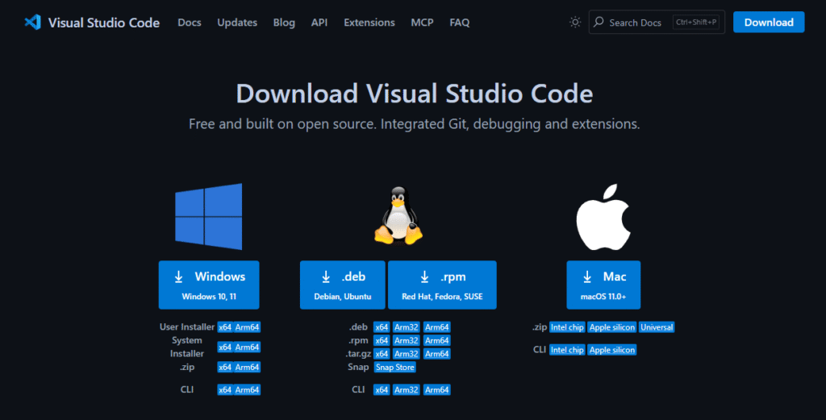Click the Visual Studio Code logo icon
This screenshot has width=826, height=420.
(32, 23)
